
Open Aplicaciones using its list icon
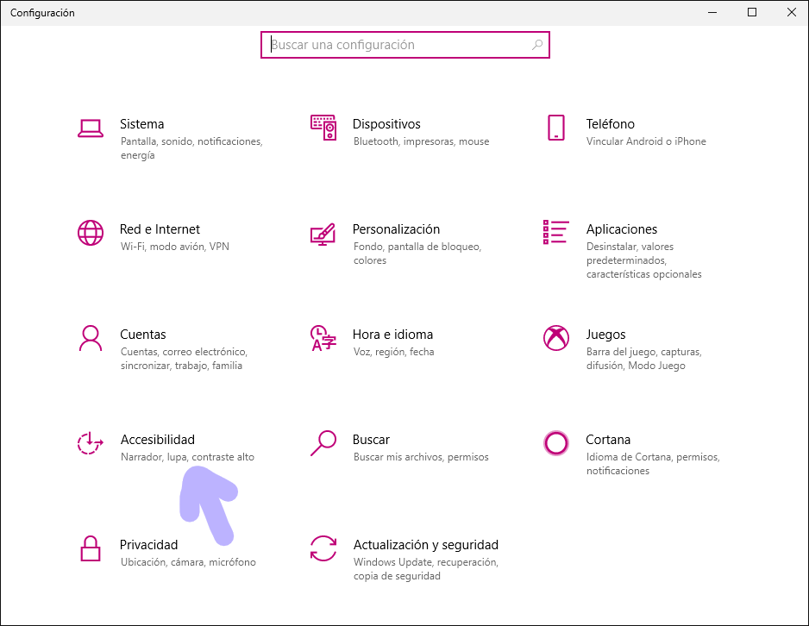(556, 233)
